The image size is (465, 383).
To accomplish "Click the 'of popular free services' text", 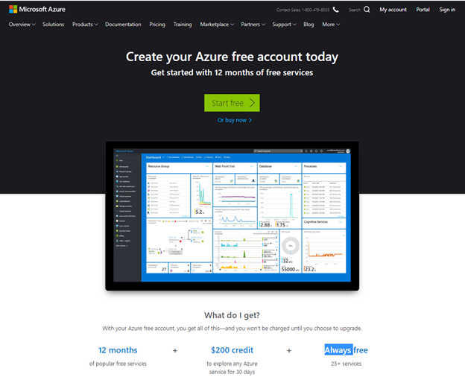I will 118,364.
